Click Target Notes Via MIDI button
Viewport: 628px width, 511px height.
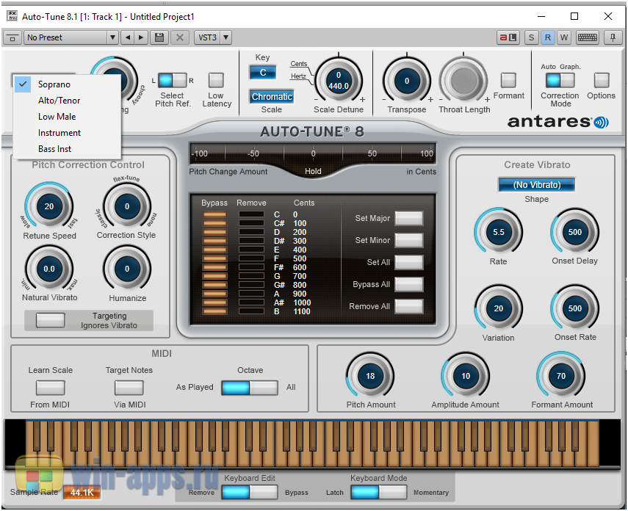pos(129,388)
